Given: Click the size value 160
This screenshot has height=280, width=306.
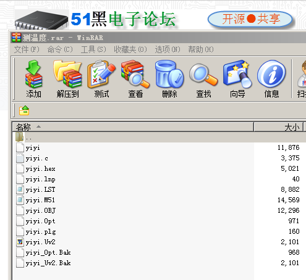Looking at the screenshot, I should tap(294, 231).
